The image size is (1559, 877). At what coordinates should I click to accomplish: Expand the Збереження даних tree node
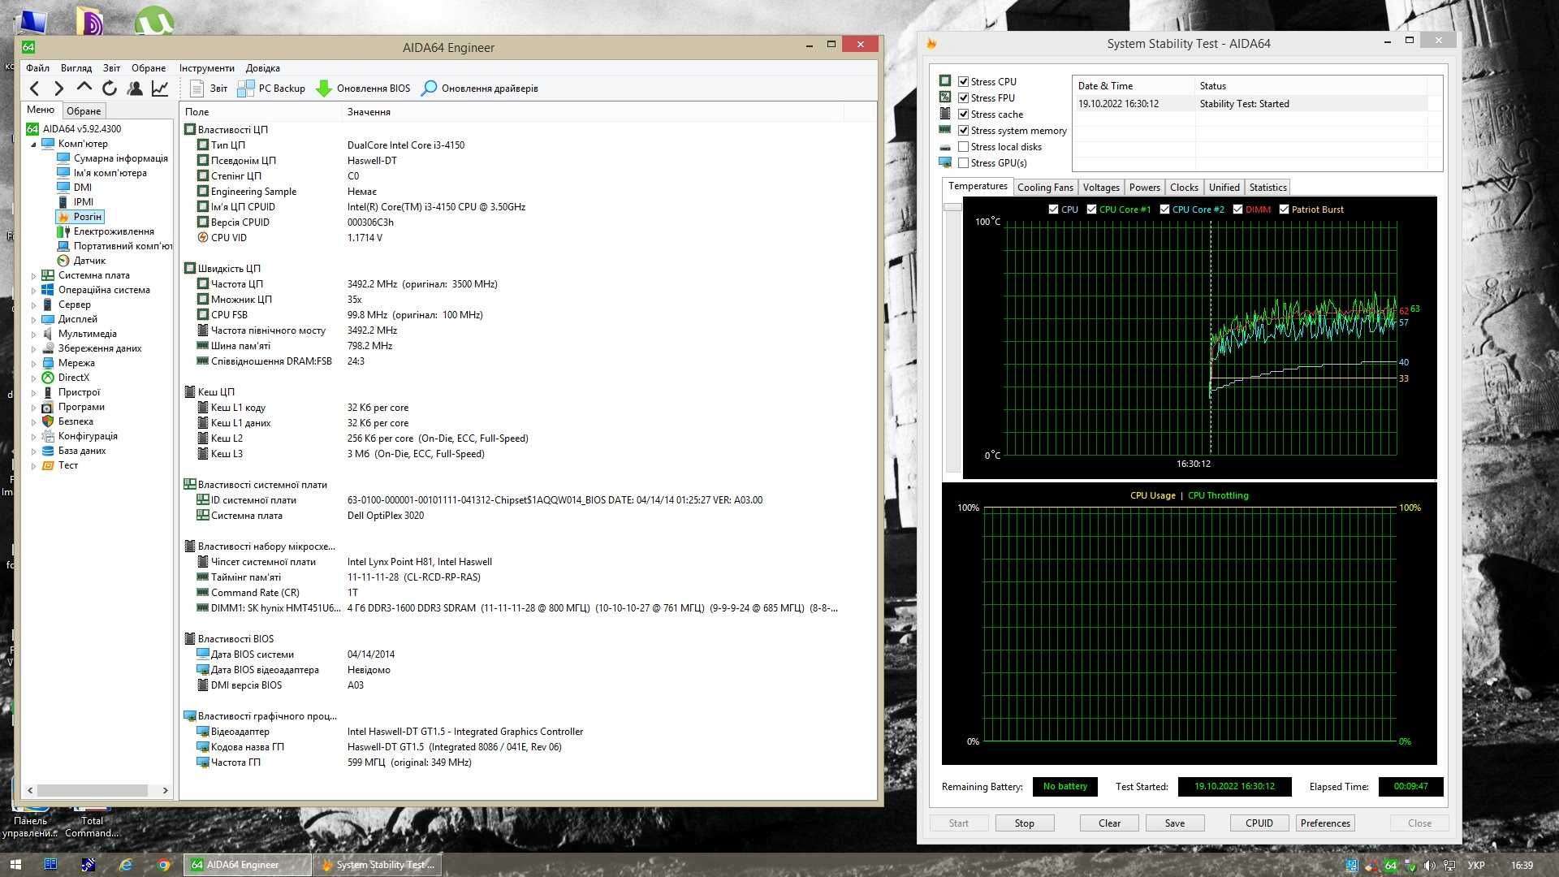(33, 349)
